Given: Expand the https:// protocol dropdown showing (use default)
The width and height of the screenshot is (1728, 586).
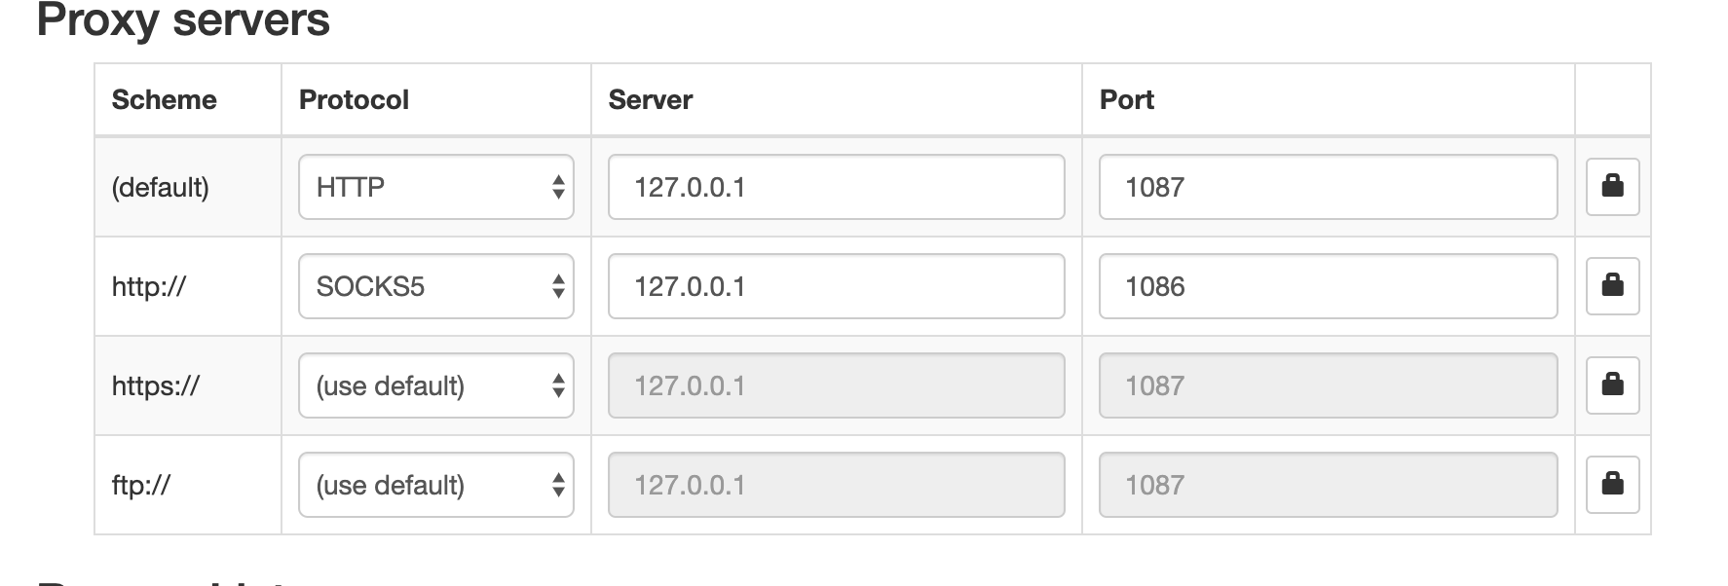Looking at the screenshot, I should 435,385.
